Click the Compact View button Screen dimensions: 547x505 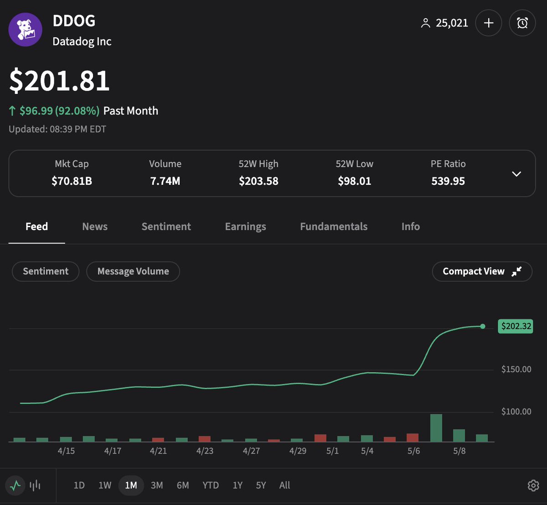click(482, 271)
